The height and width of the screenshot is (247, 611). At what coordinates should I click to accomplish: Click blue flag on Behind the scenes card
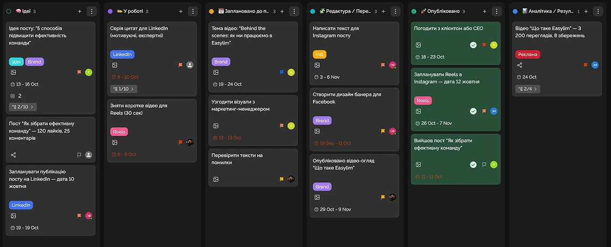click(282, 72)
